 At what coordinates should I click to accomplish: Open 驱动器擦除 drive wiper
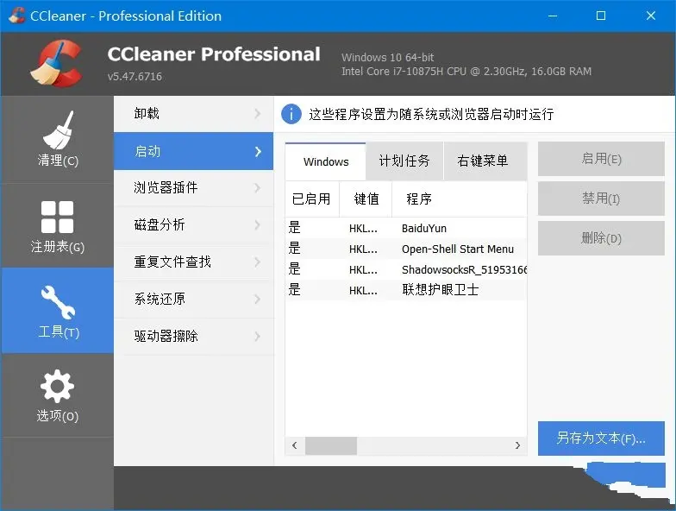pyautogui.click(x=193, y=337)
